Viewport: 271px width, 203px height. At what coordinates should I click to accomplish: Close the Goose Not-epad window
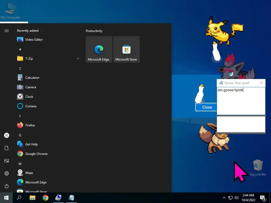(261, 83)
